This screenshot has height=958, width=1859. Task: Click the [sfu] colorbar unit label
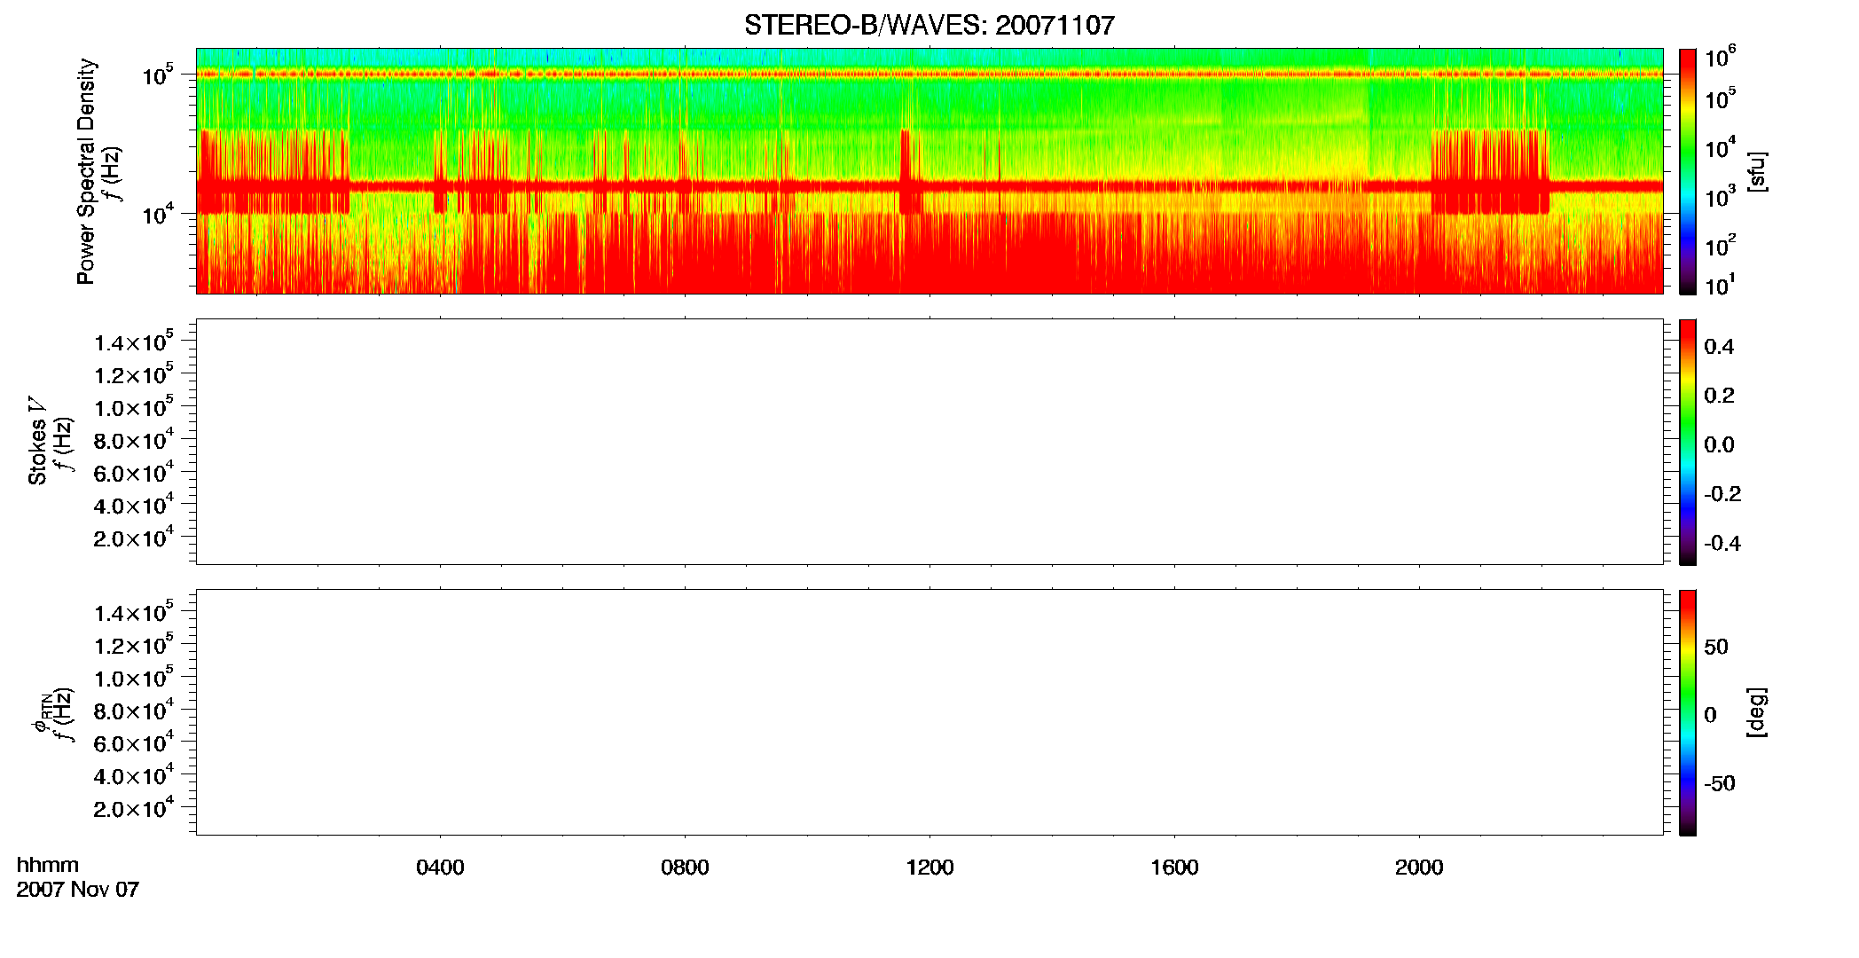[1757, 171]
